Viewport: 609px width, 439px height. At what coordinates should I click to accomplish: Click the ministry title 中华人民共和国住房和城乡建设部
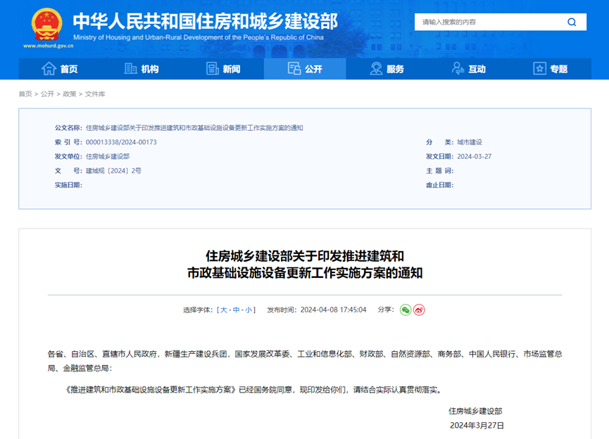coord(206,21)
